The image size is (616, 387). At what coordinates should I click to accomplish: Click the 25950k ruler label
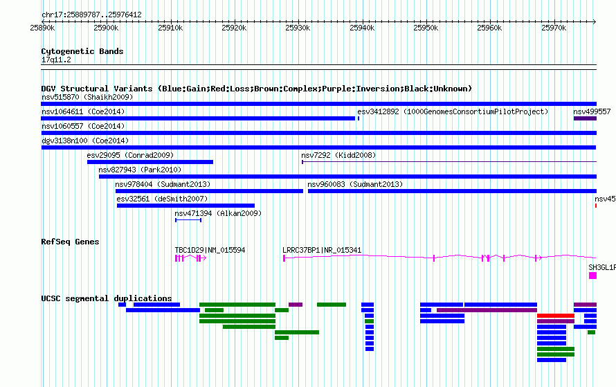point(426,28)
